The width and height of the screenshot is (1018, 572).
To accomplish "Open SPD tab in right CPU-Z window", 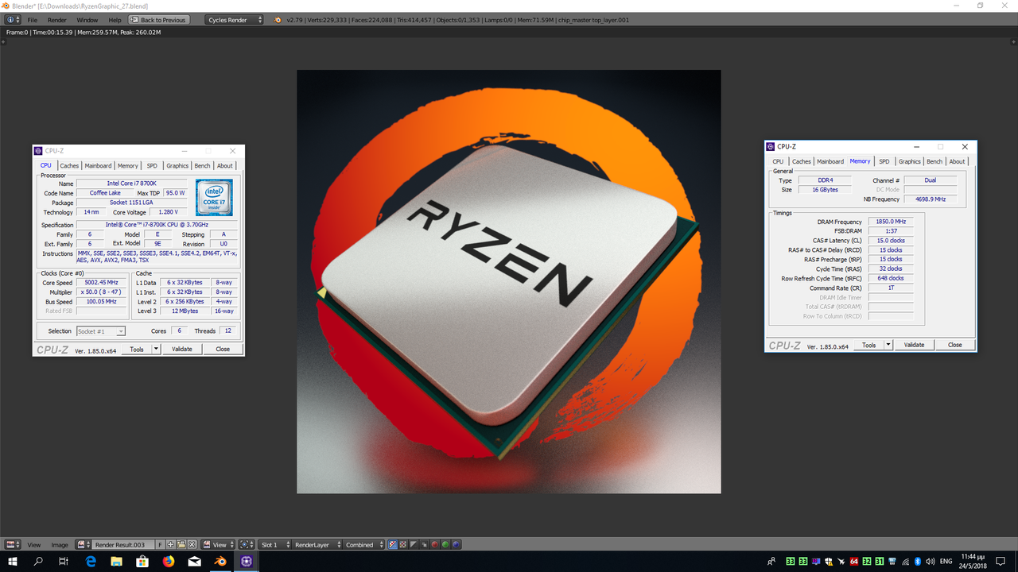I will coord(884,161).
